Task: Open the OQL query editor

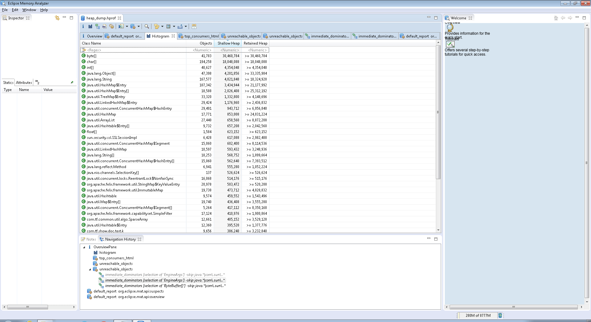Action: point(105,26)
